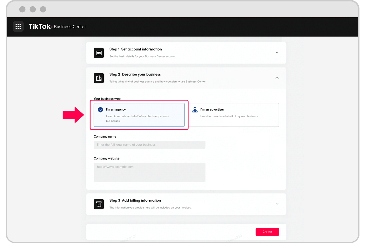Click the Step 2 business building icon
This screenshot has height=243, width=365.
[x=99, y=78]
